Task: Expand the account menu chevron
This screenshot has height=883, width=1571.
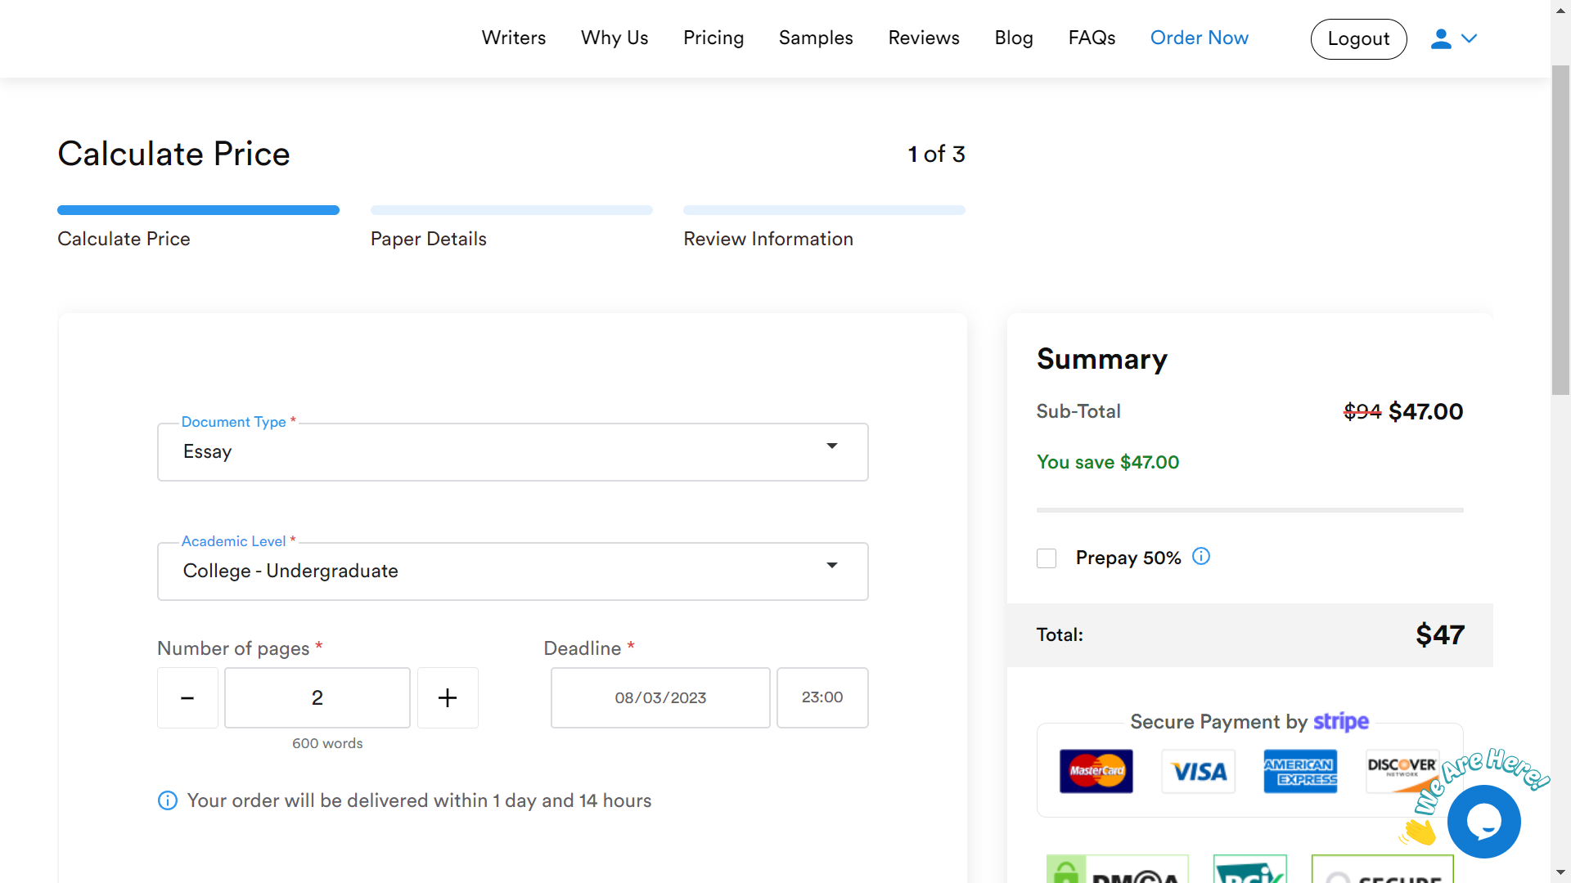Action: pyautogui.click(x=1470, y=38)
